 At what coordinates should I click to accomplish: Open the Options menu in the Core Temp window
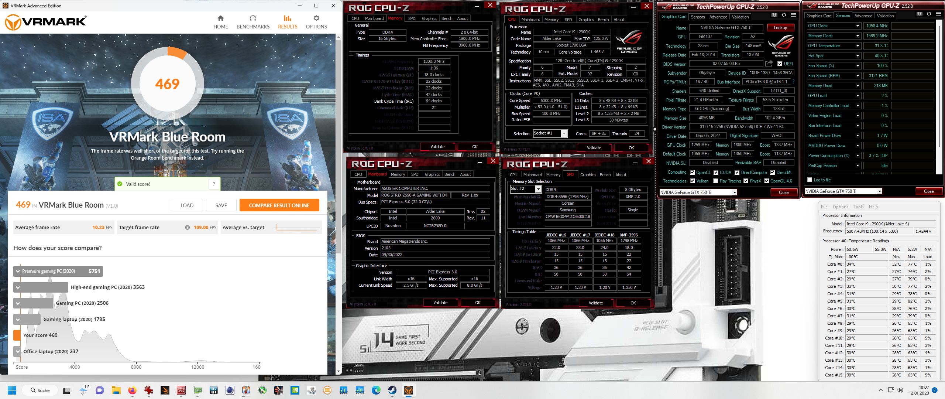[840, 207]
